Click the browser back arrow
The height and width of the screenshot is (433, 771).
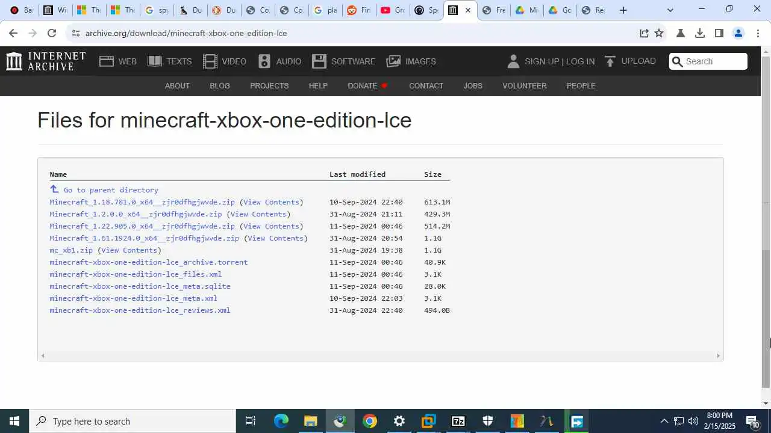click(x=13, y=33)
